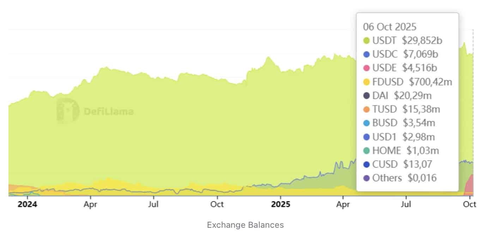Viewport: 484px width, 245px height.
Task: Select the 2024 x-axis label
Action: click(x=27, y=204)
